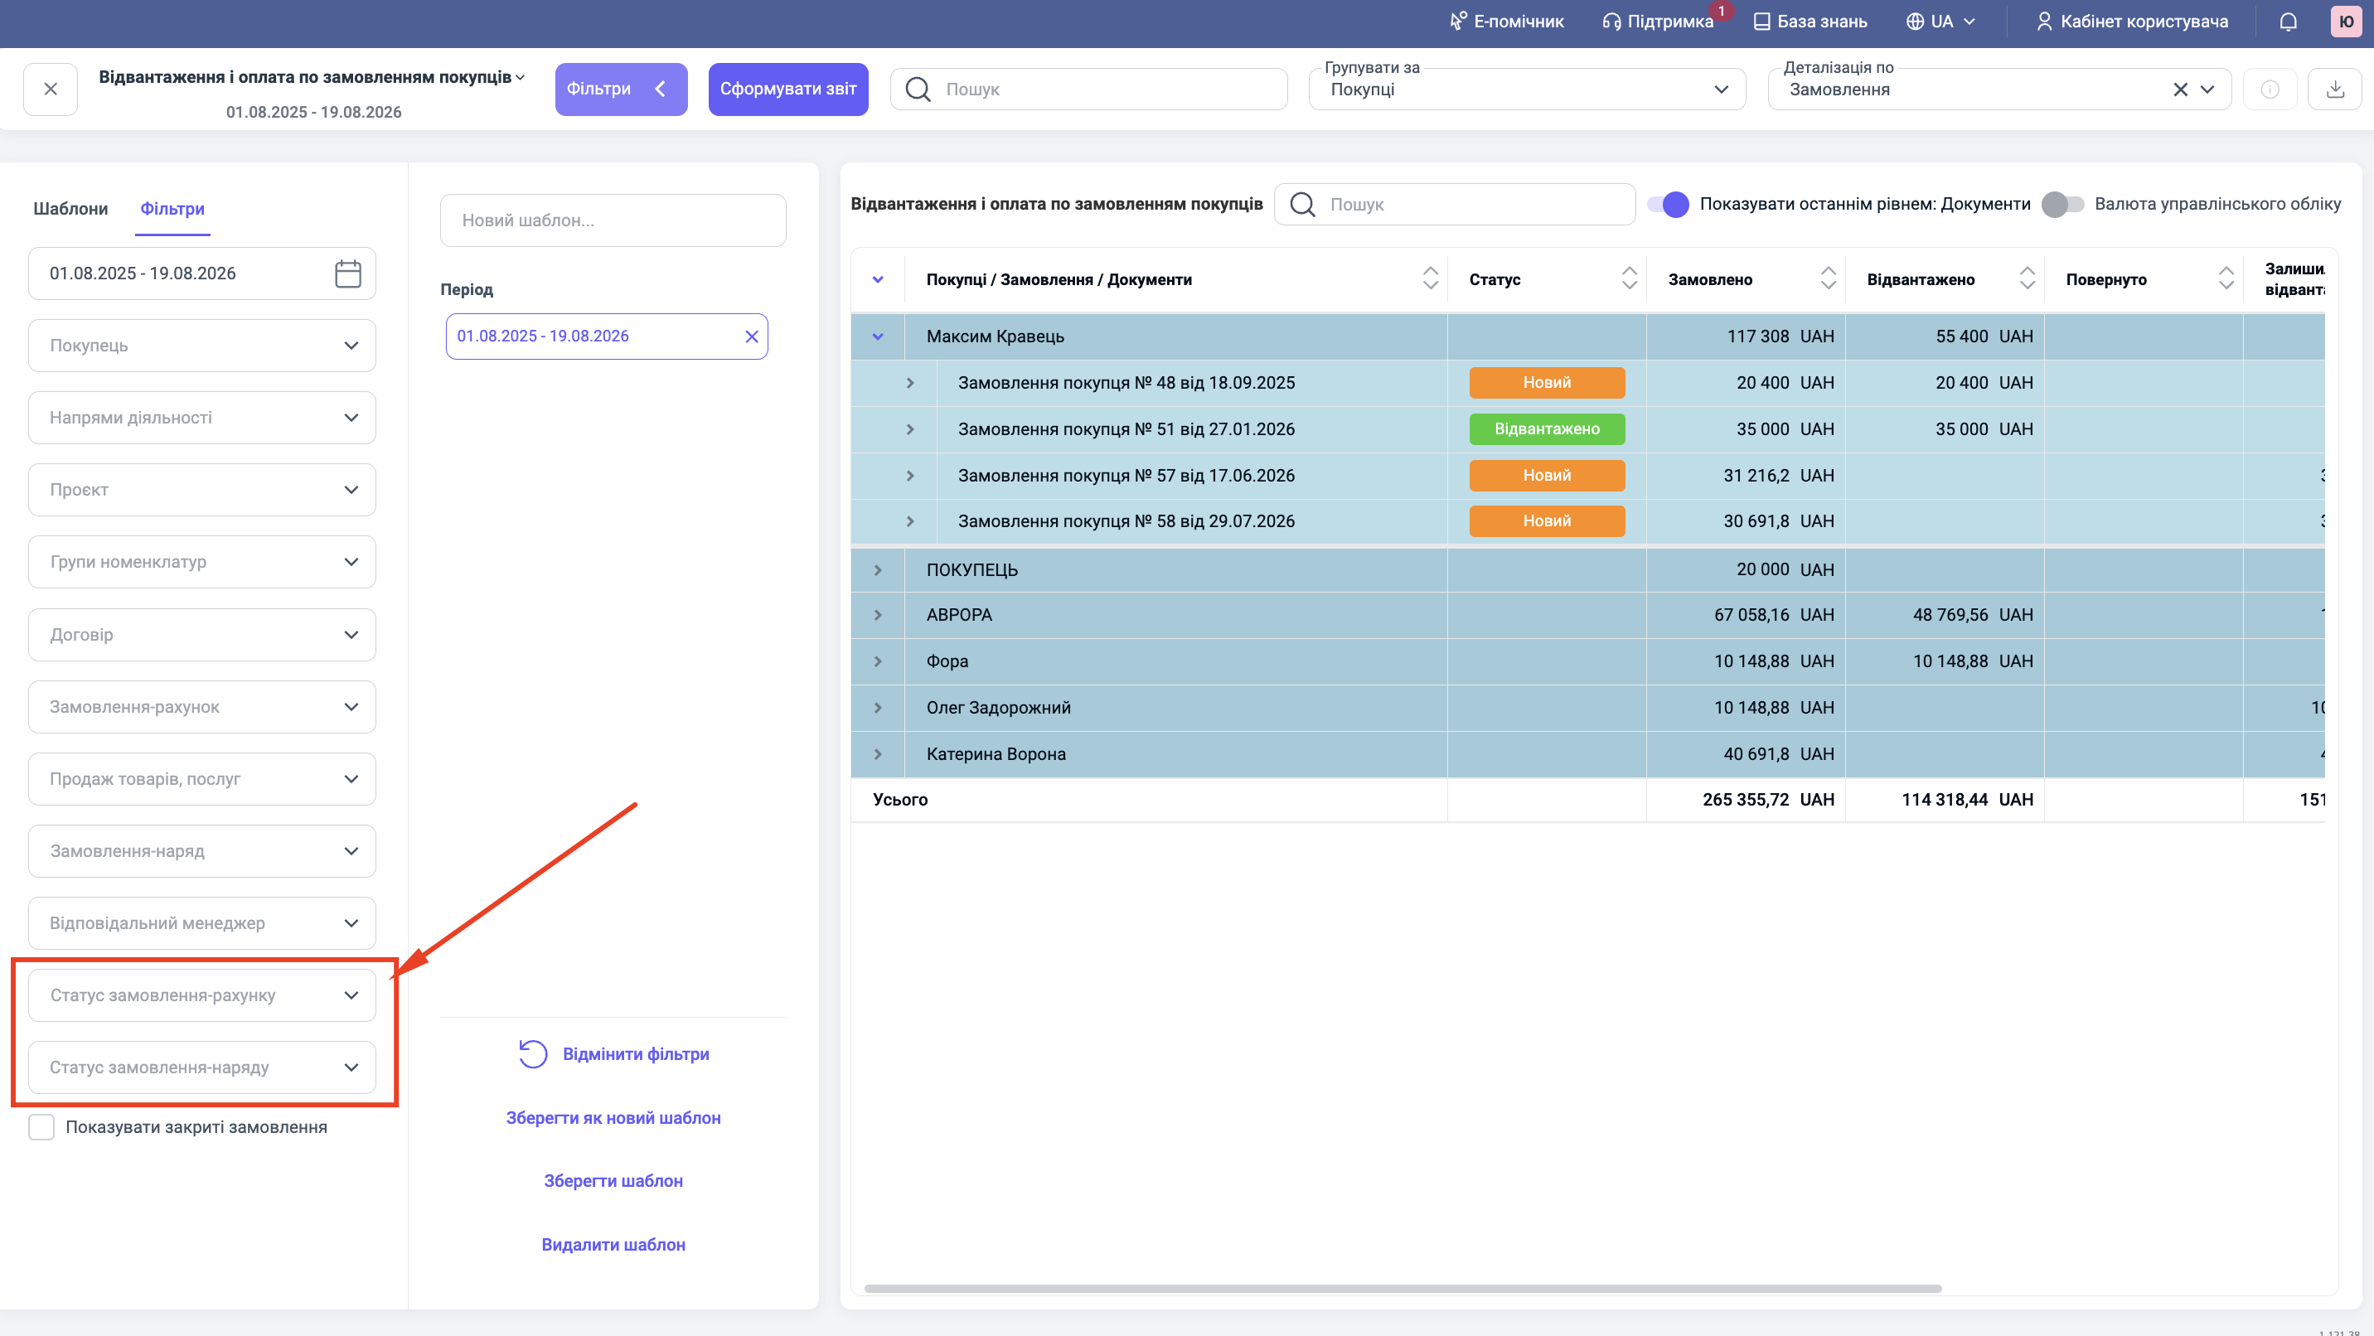Viewport: 2374px width, 1336px height.
Task: Open the Ю user avatar menu
Action: 2347,22
